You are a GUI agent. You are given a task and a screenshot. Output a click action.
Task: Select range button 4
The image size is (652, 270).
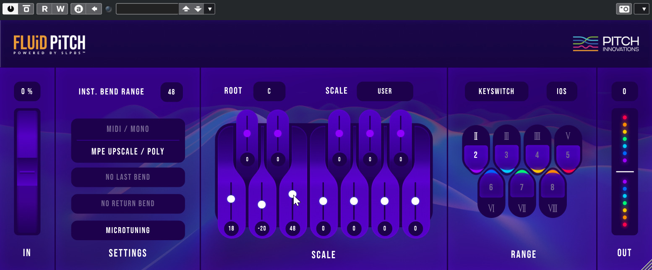pyautogui.click(x=537, y=155)
